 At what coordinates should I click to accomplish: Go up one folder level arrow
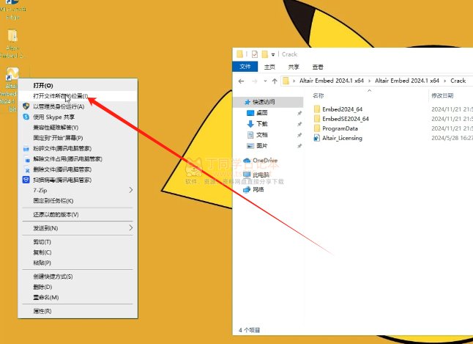(275, 81)
